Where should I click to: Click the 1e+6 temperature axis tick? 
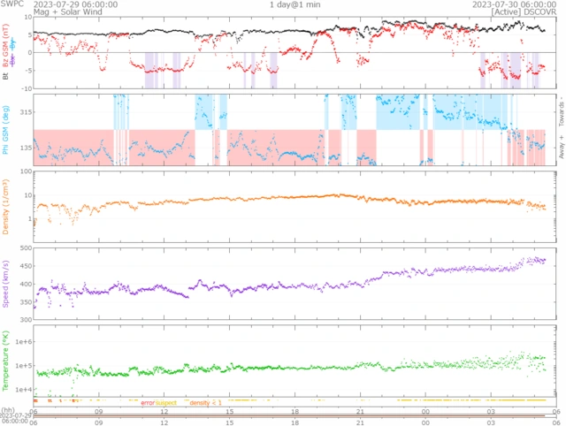pos(24,341)
